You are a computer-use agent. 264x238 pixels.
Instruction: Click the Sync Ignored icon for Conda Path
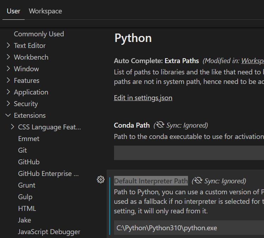tap(160, 125)
